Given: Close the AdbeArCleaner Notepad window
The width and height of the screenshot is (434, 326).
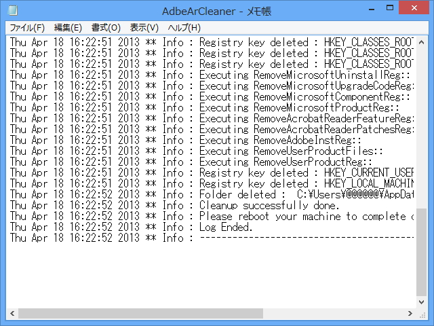Looking at the screenshot, I should tap(414, 8).
